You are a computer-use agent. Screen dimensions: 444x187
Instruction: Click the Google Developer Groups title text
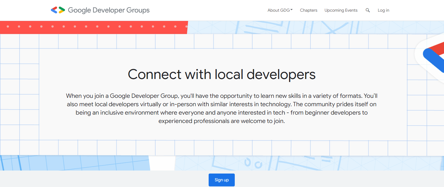(109, 10)
